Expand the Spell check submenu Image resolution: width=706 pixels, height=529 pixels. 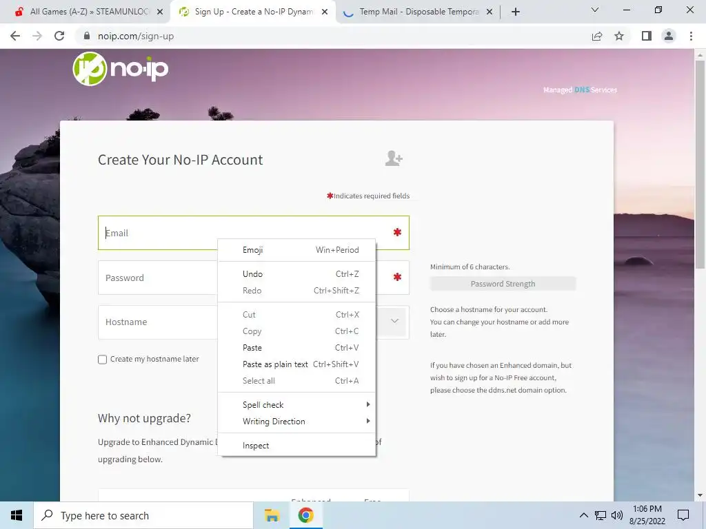[x=296, y=405]
